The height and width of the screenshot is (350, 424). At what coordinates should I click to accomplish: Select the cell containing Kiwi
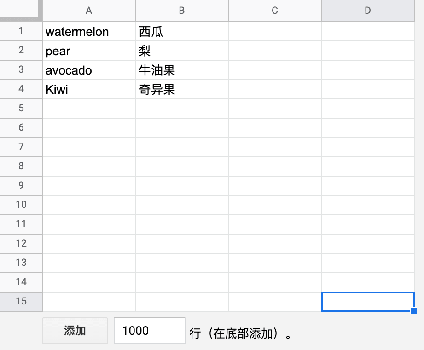89,89
